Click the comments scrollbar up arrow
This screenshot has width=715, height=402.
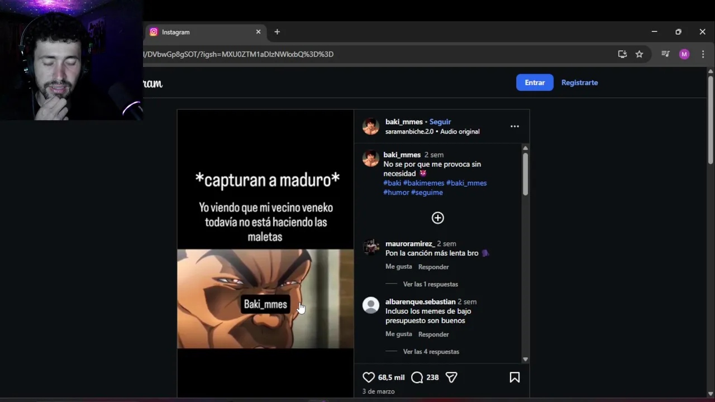tap(525, 148)
